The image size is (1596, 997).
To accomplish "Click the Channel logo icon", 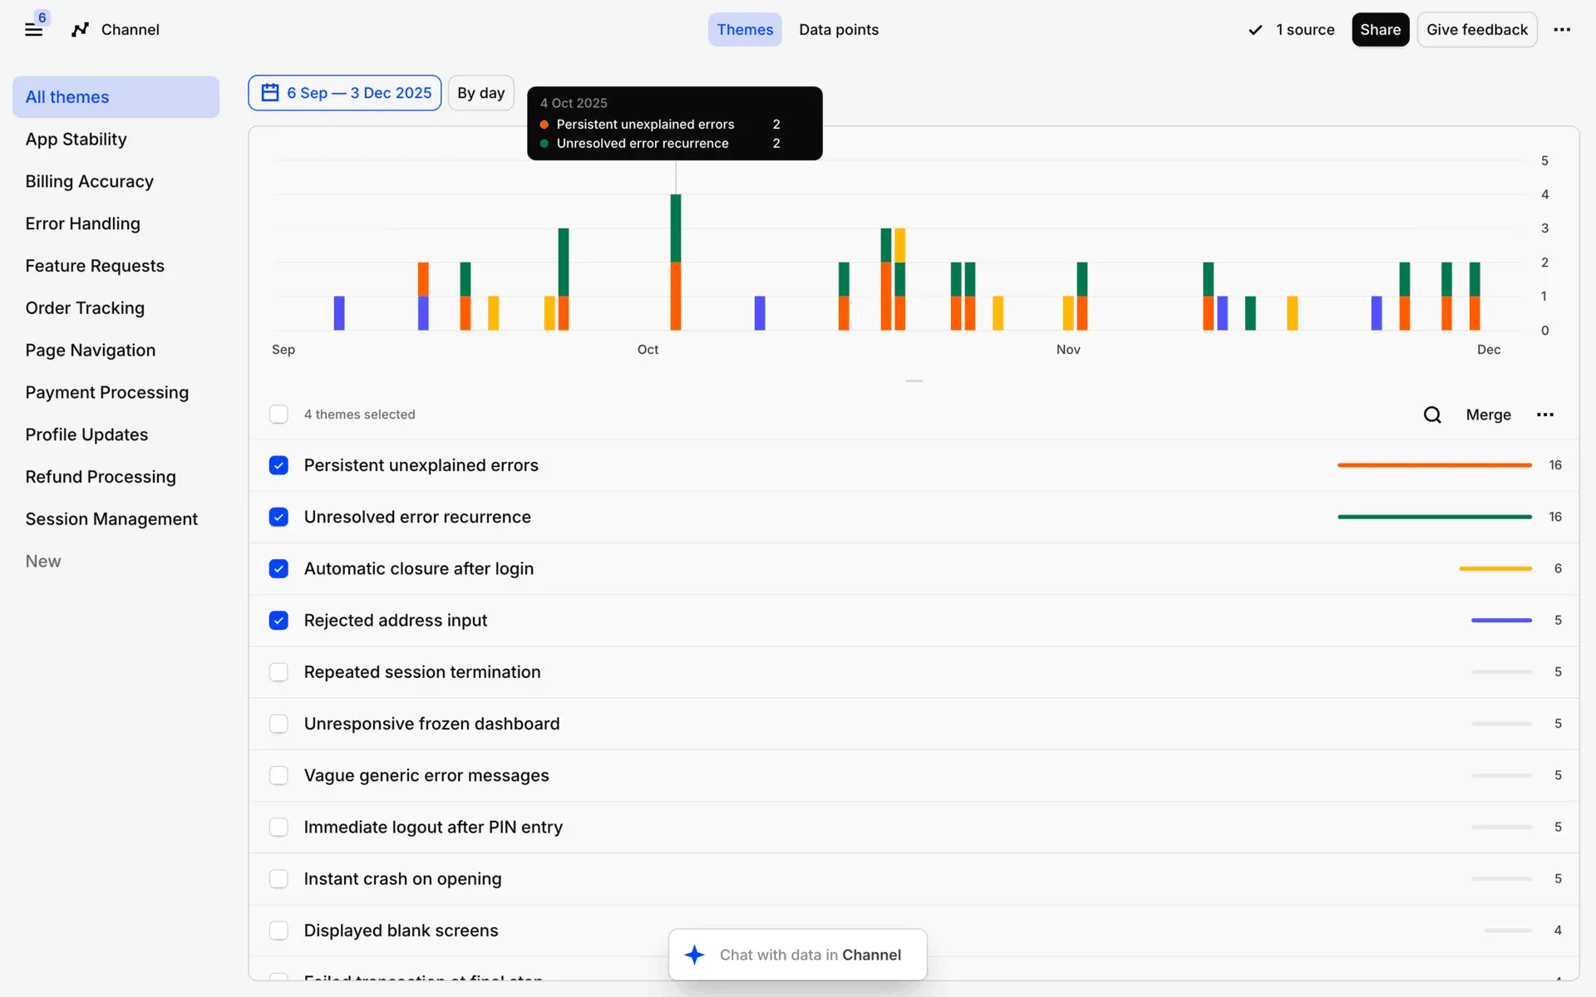I will coord(80,30).
